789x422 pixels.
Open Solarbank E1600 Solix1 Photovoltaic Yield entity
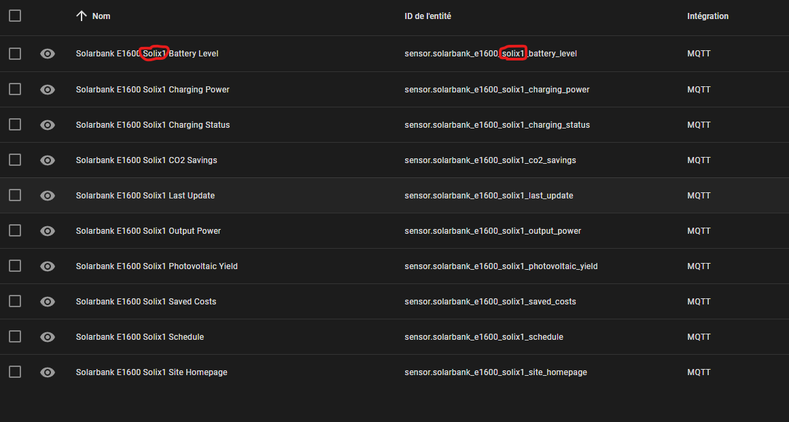156,266
